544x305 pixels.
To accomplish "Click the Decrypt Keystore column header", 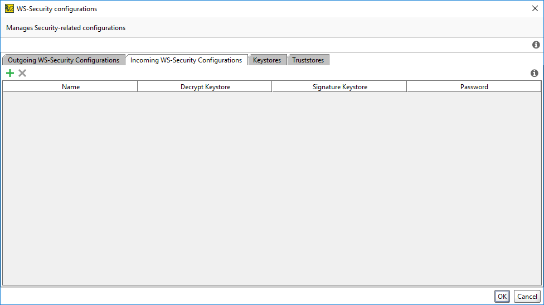I will 205,87.
